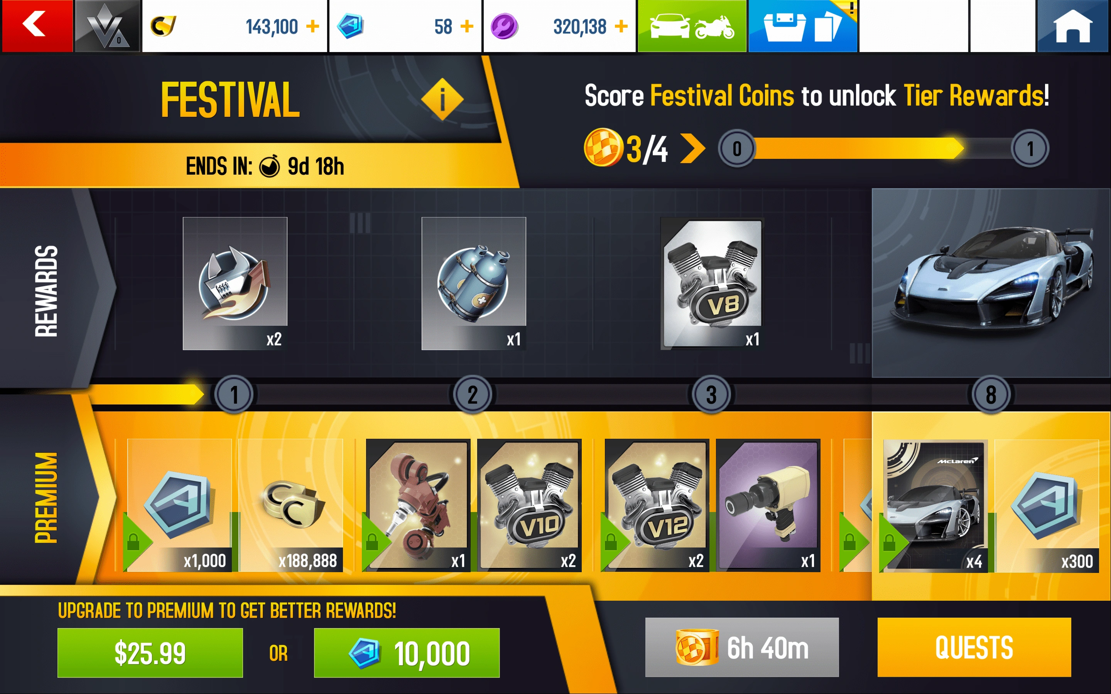Image resolution: width=1111 pixels, height=694 pixels.
Task: Upgrade to premium with 10,000 tokens
Action: pos(407,653)
